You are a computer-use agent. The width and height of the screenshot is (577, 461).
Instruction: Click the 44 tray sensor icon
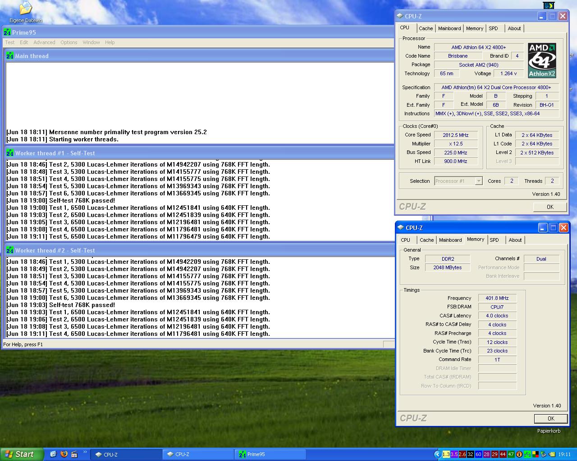click(x=503, y=454)
